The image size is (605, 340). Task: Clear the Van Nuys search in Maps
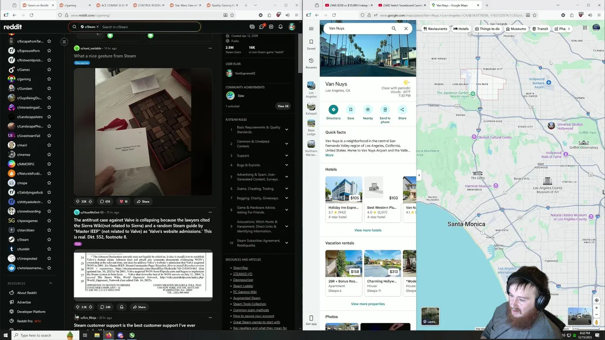[x=406, y=28]
